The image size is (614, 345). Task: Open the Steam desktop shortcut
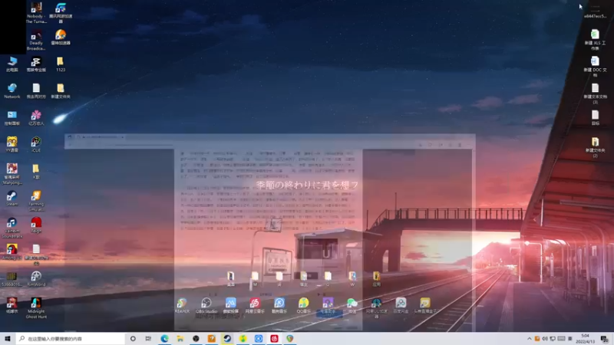coord(12,198)
